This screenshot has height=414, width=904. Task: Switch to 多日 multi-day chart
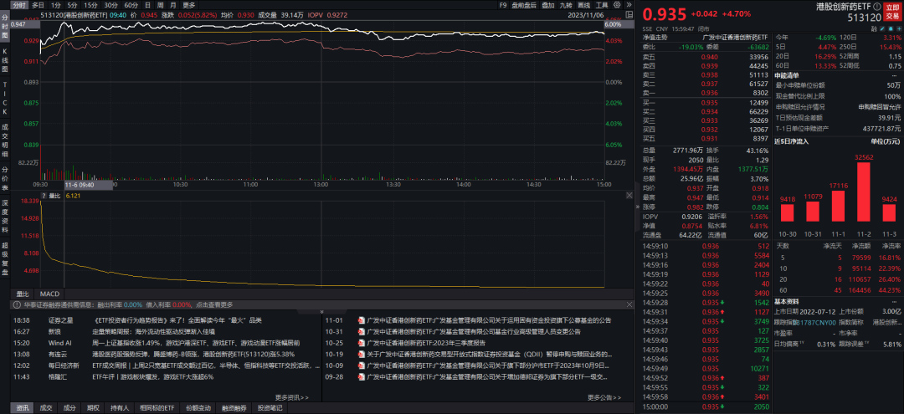(38, 5)
